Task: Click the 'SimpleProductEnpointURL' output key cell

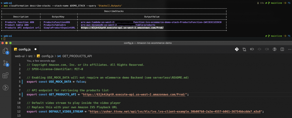Action: coord(59,28)
